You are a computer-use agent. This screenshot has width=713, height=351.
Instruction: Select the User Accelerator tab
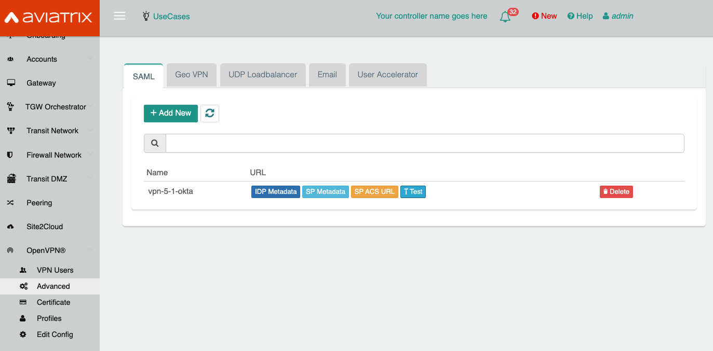[x=387, y=75]
